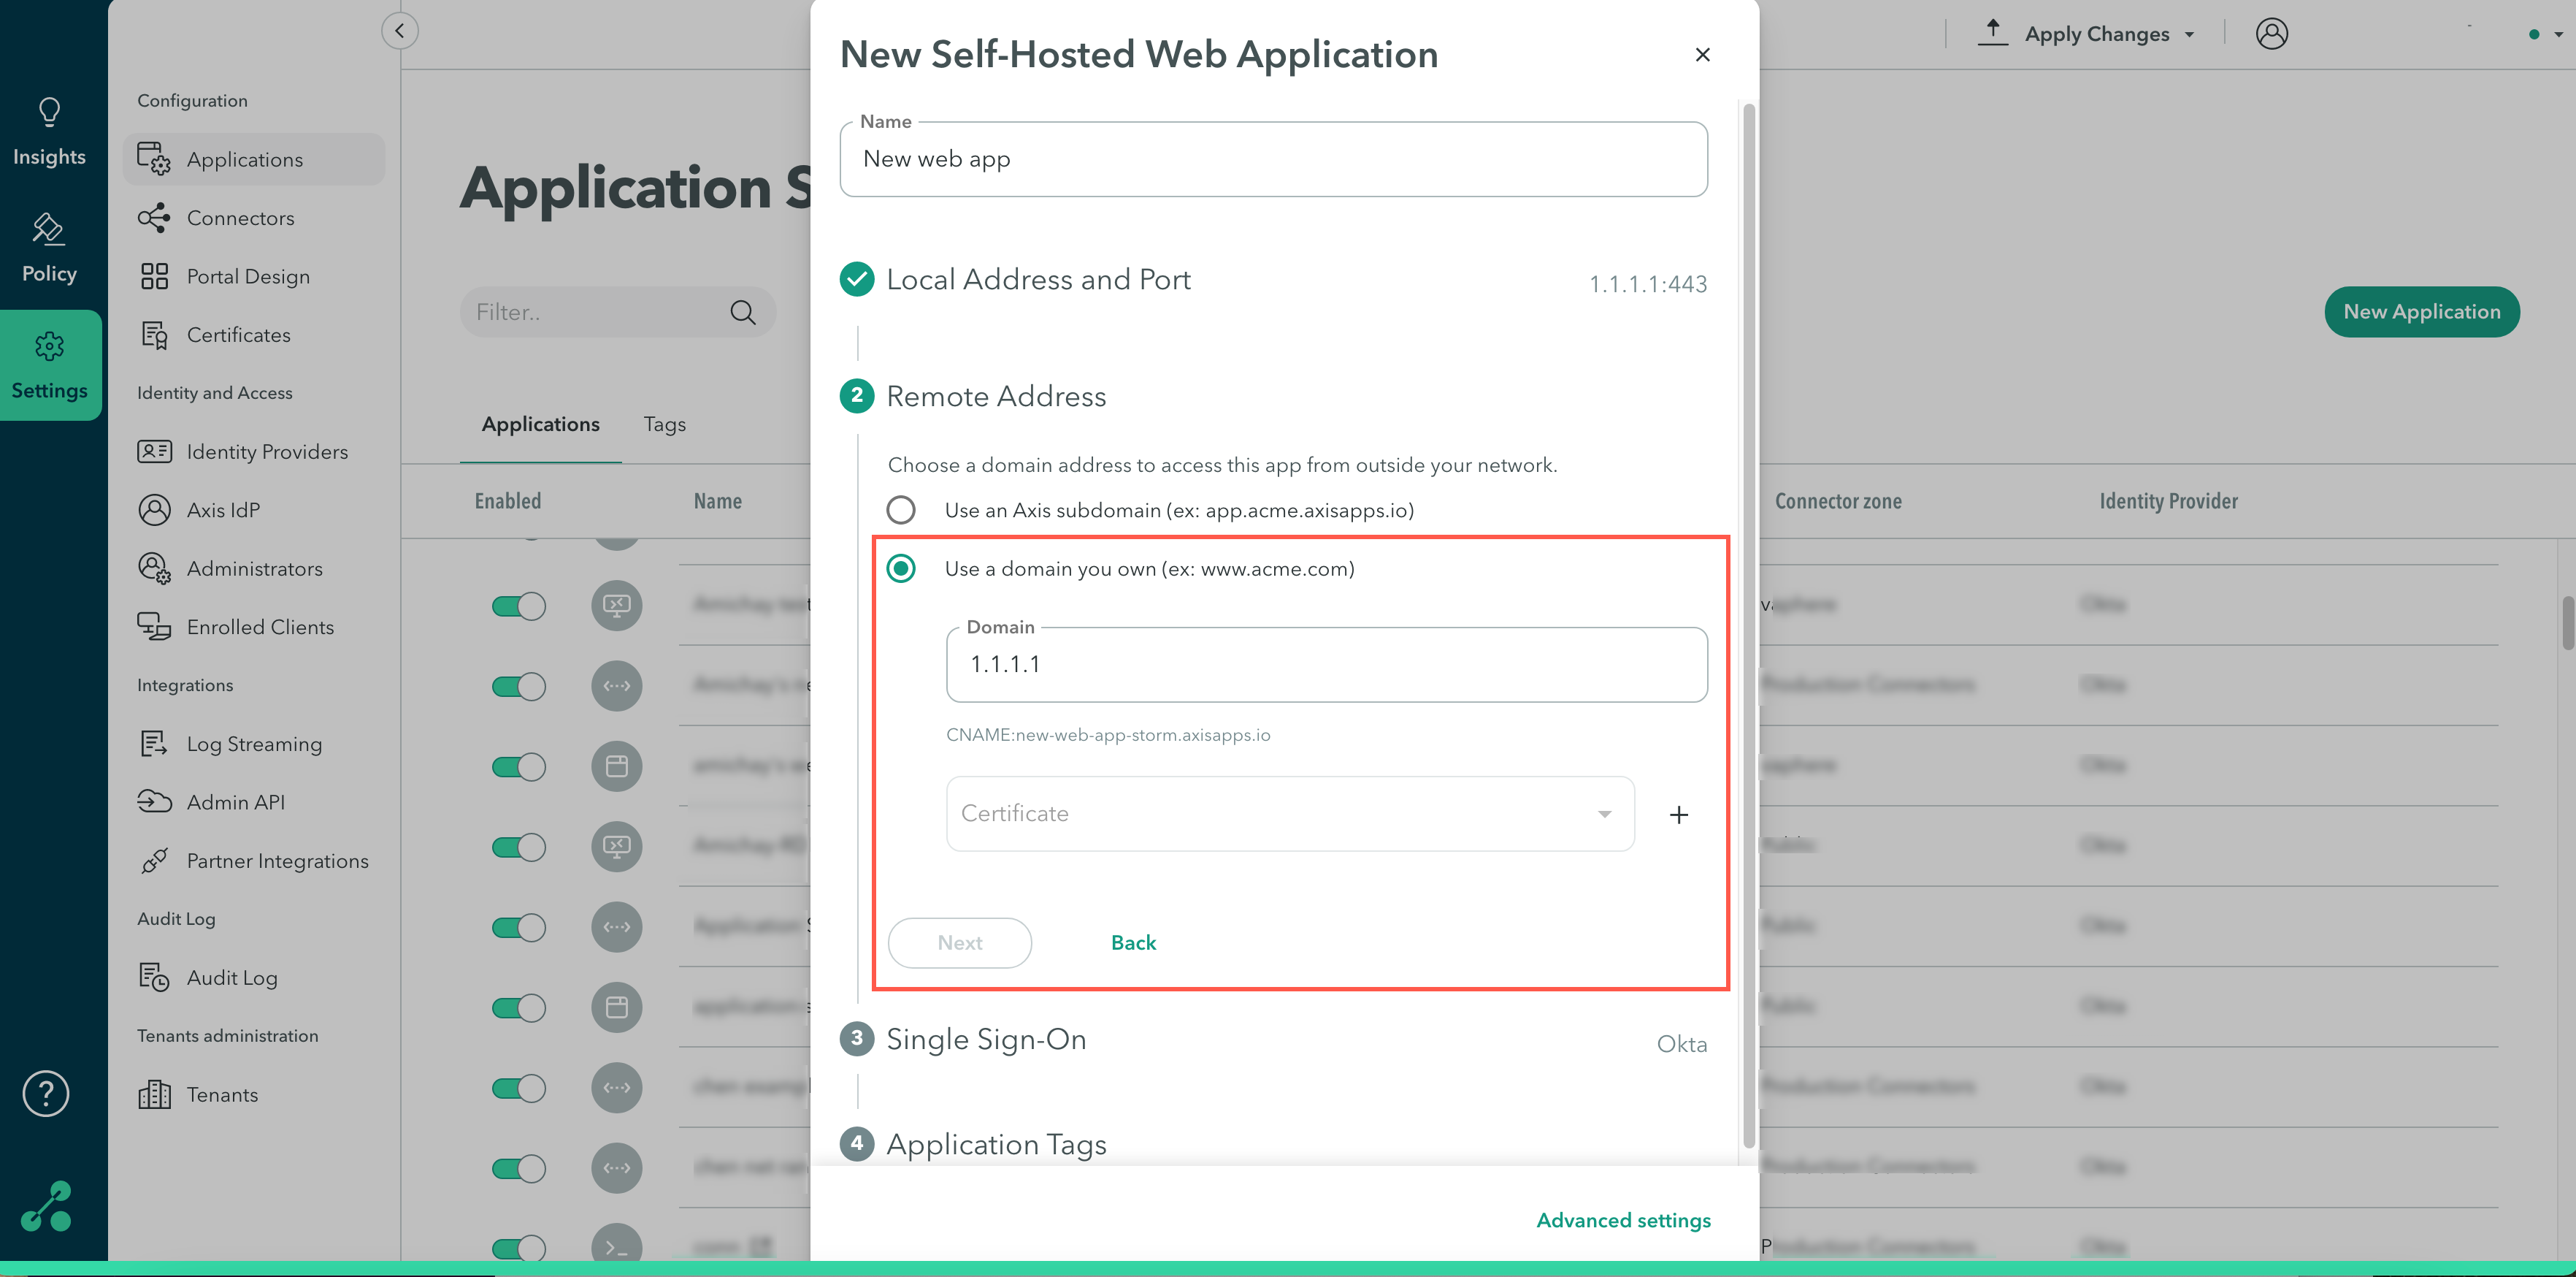Viewport: 2576px width, 1277px height.
Task: Select 'Use a domain you own' radio
Action: (x=901, y=568)
